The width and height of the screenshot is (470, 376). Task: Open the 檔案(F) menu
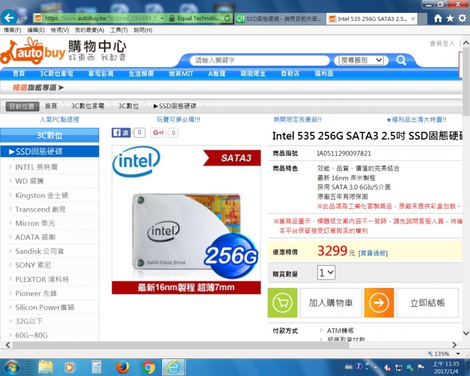12,30
